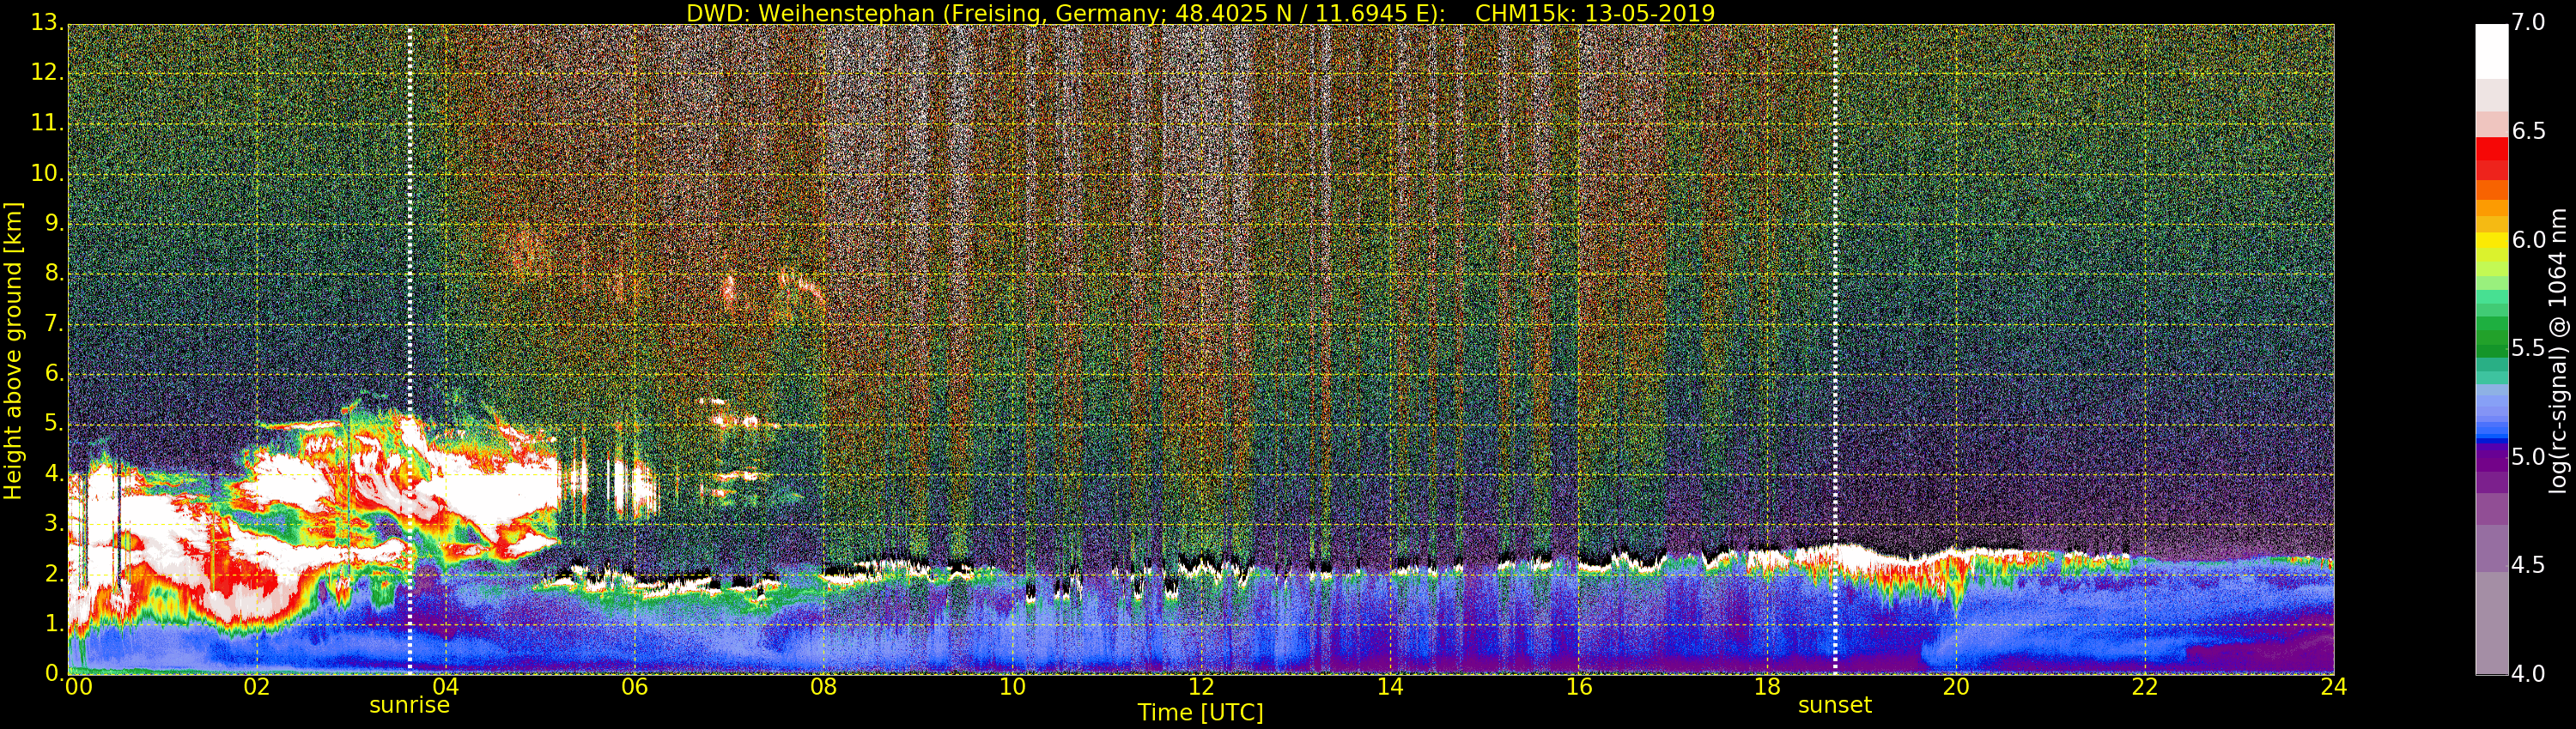Click the 'CHM15k: 13-05-2019' date in title
The width and height of the screenshot is (2576, 729).
[1594, 13]
